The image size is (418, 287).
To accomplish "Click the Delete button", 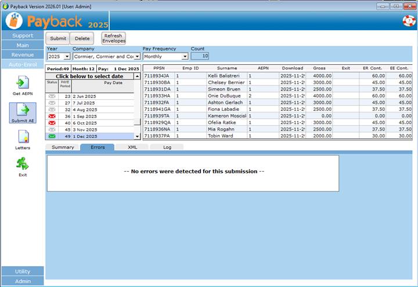I will coord(82,38).
